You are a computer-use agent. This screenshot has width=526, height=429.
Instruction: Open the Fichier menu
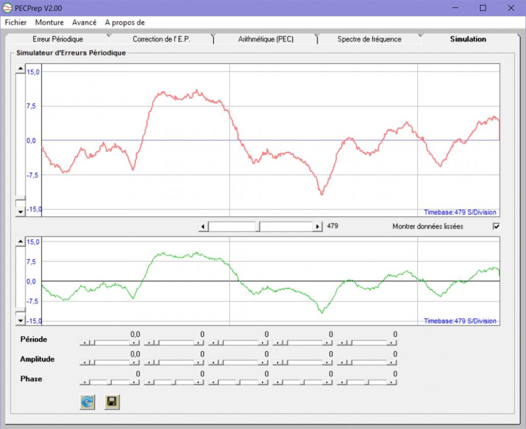(x=15, y=22)
